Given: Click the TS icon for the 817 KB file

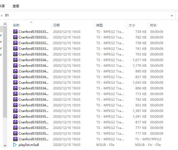Looking at the screenshot, I should coord(15,122).
